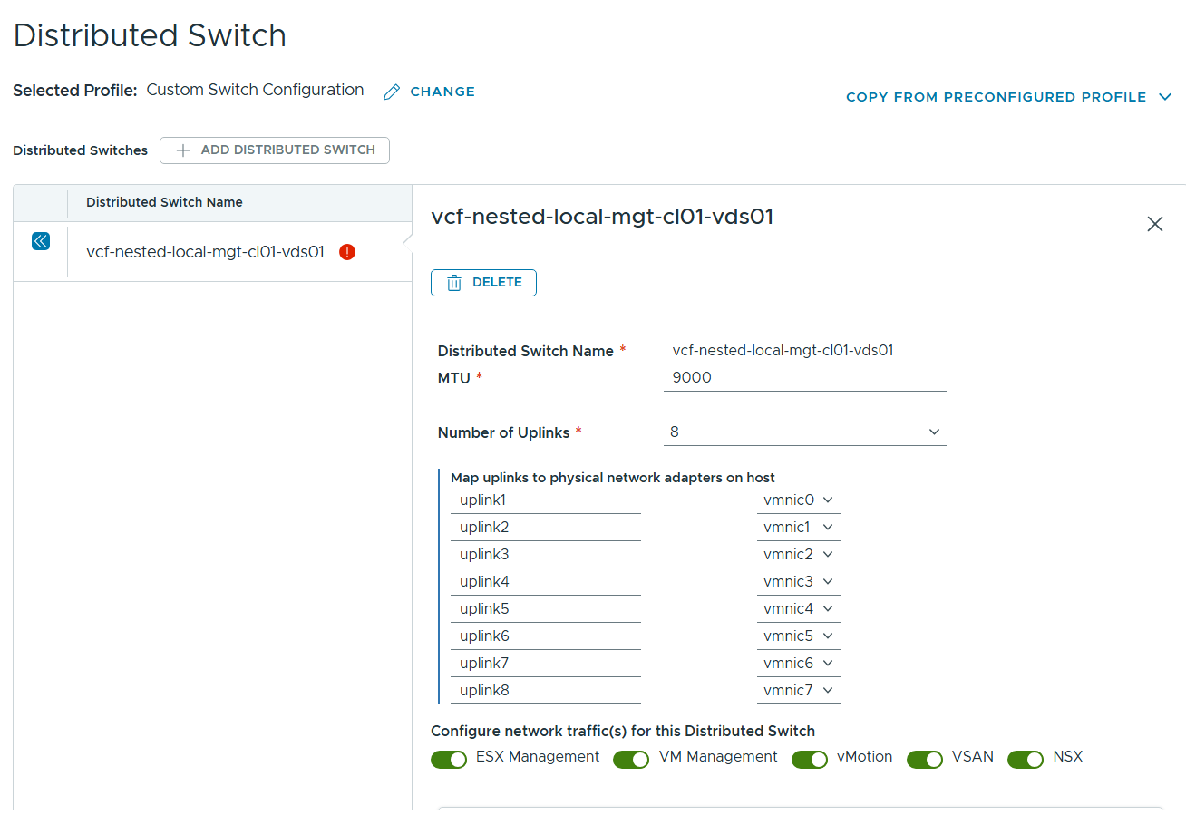The image size is (1186, 815).
Task: Turn off the vMotion traffic toggle
Action: click(x=810, y=759)
